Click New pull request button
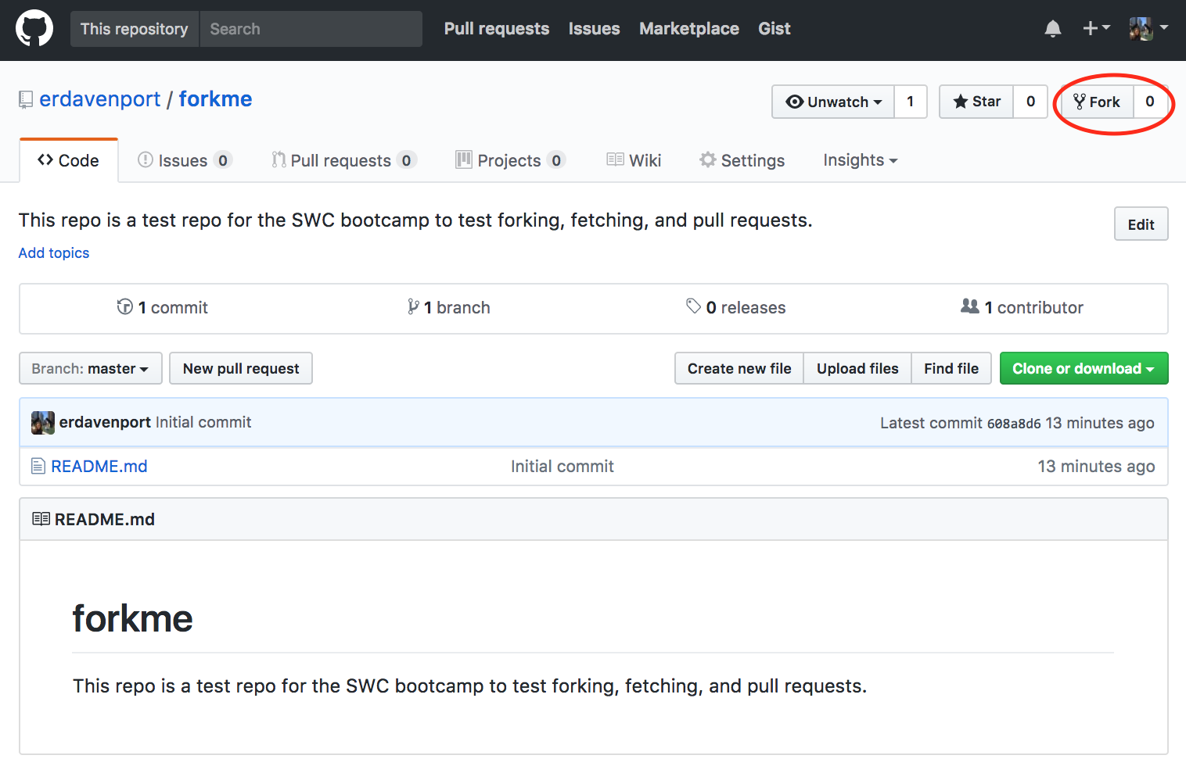 (241, 368)
